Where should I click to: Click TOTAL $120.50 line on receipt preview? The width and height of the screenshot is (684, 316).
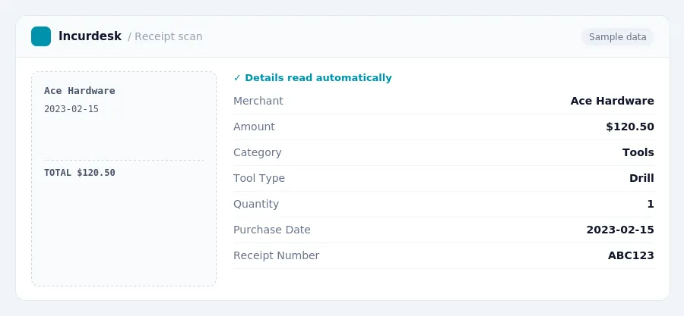point(79,173)
